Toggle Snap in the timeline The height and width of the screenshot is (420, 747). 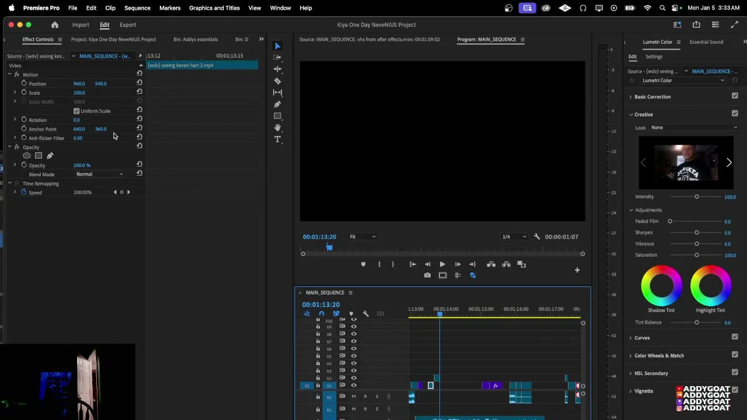(321, 314)
